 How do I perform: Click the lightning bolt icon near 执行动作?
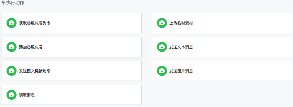(3, 3)
